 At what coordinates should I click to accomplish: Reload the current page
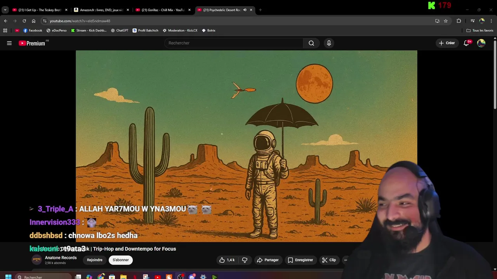(24, 21)
